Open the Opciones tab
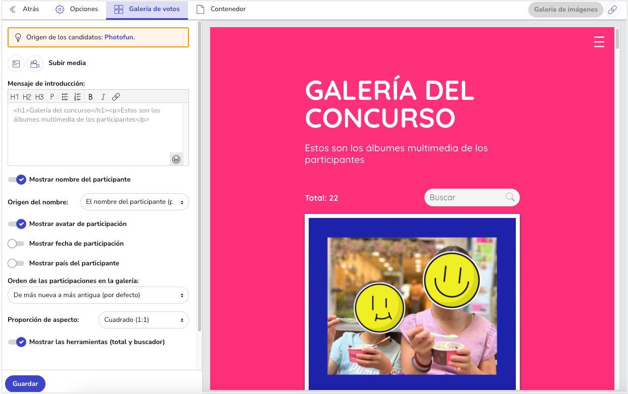 click(x=77, y=9)
